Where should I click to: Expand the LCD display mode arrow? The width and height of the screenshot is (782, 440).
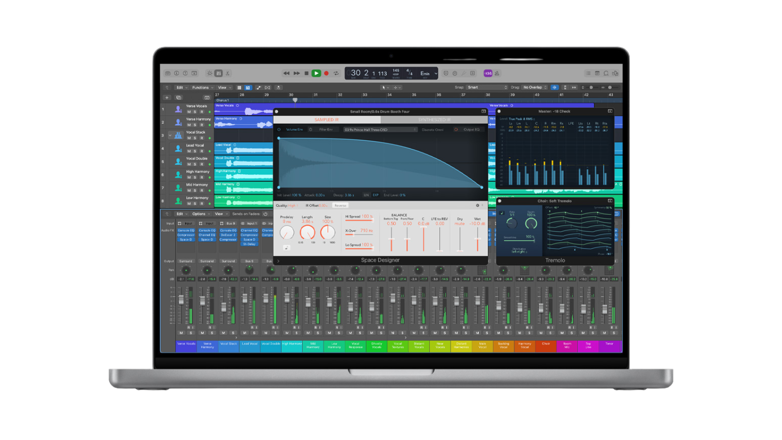point(436,73)
